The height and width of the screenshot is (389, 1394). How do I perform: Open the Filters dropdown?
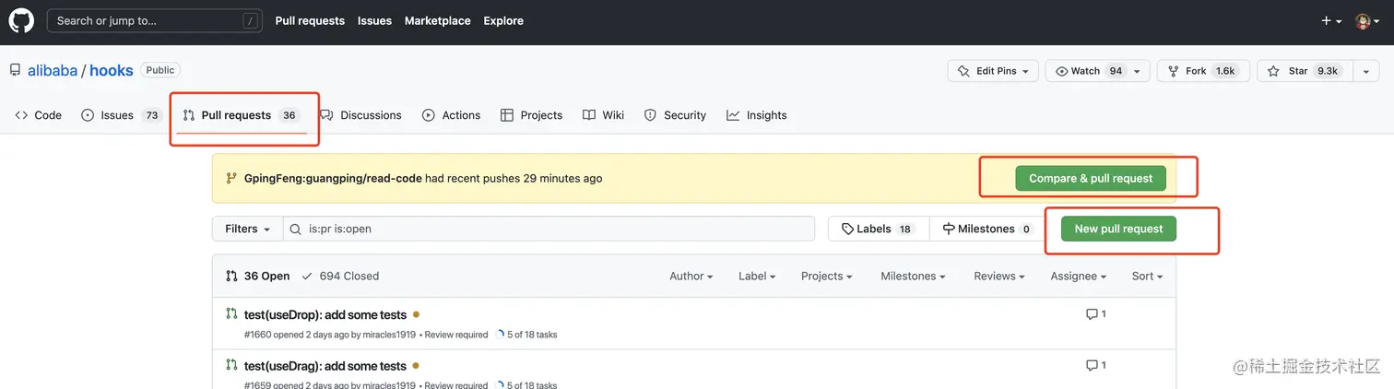pyautogui.click(x=247, y=229)
